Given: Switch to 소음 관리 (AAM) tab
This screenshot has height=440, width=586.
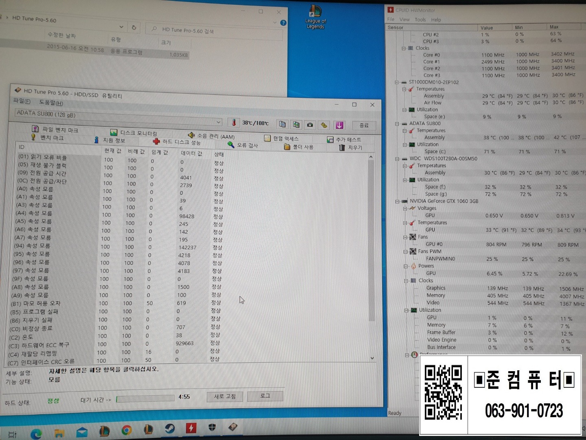Looking at the screenshot, I should (x=211, y=136).
